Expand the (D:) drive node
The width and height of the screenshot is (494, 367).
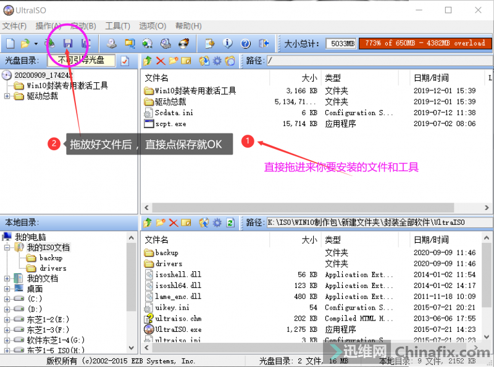7,310
